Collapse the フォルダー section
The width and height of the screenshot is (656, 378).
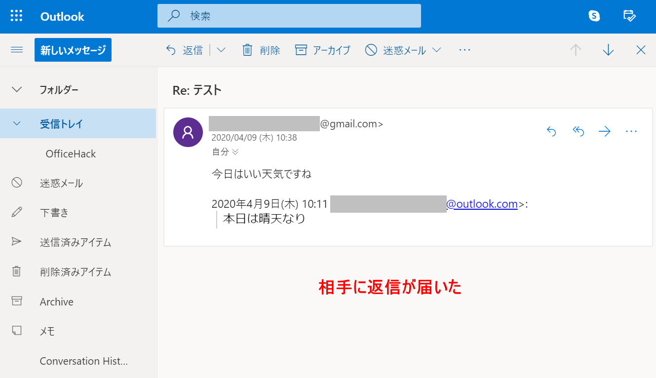17,90
